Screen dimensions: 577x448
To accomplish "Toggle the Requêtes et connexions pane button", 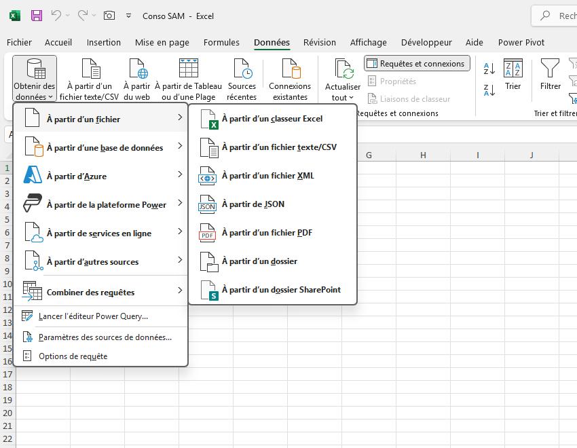I will point(417,63).
